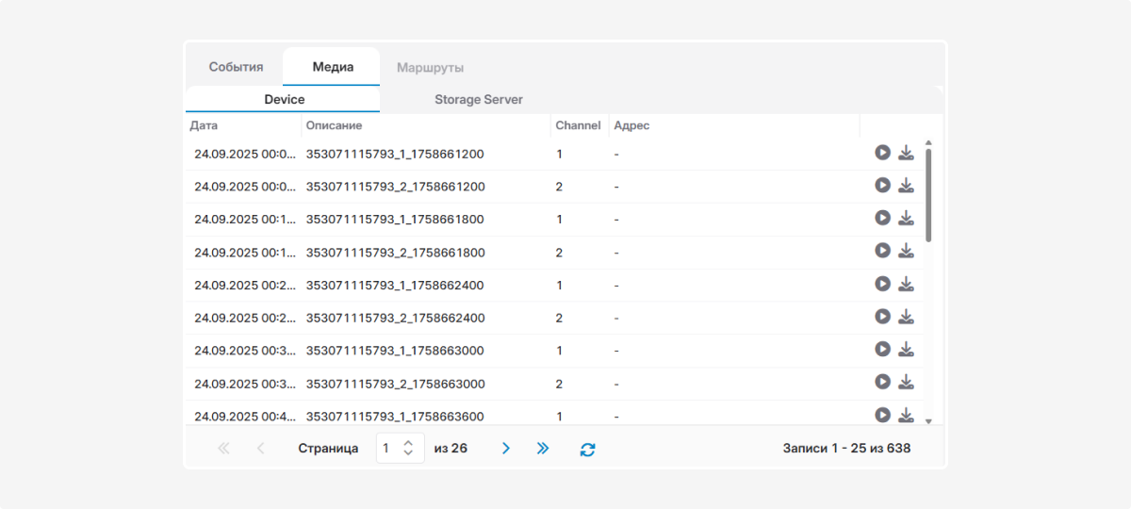This screenshot has width=1131, height=509.
Task: Select the Device sub-tab
Action: pos(284,100)
